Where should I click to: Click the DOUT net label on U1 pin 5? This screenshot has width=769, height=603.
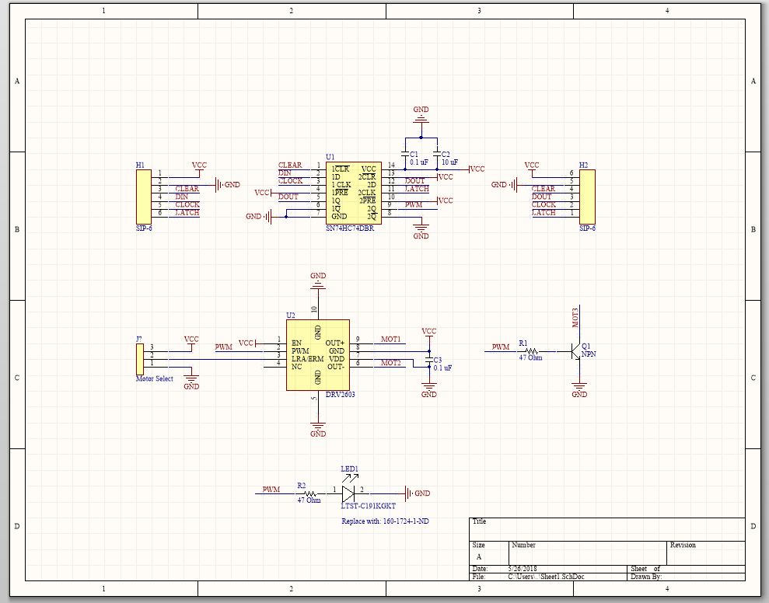pos(288,197)
